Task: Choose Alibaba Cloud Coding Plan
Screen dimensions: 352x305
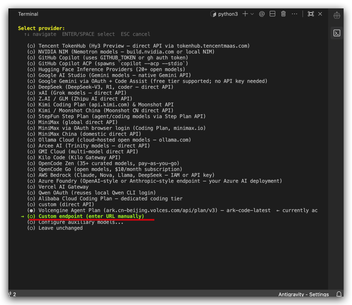Action: click(105, 198)
